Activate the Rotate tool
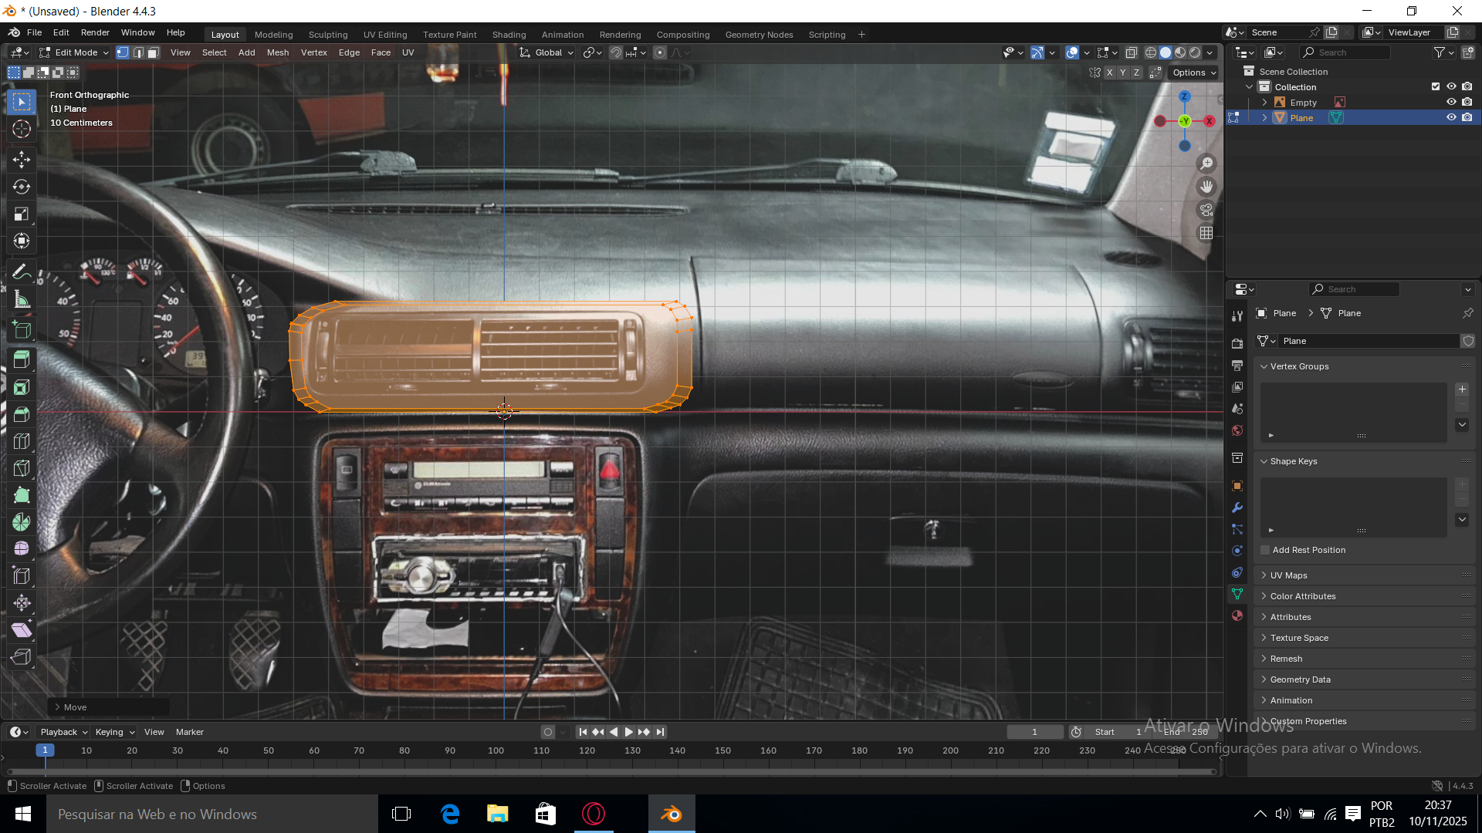This screenshot has height=833, width=1482. click(x=22, y=187)
